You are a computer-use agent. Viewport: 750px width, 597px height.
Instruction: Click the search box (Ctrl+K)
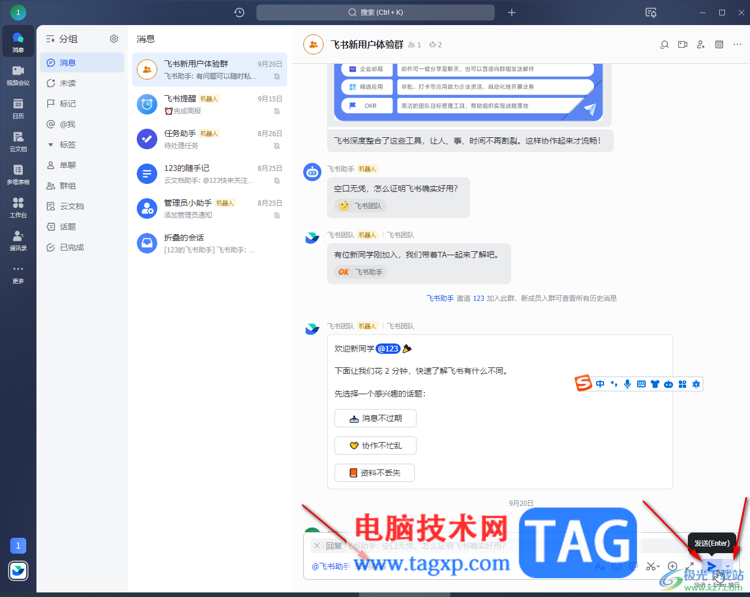tap(376, 13)
